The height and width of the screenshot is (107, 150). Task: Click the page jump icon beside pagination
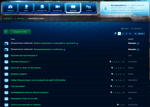coord(115,34)
